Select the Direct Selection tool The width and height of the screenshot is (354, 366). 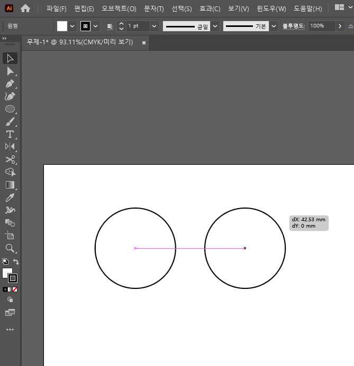10,71
